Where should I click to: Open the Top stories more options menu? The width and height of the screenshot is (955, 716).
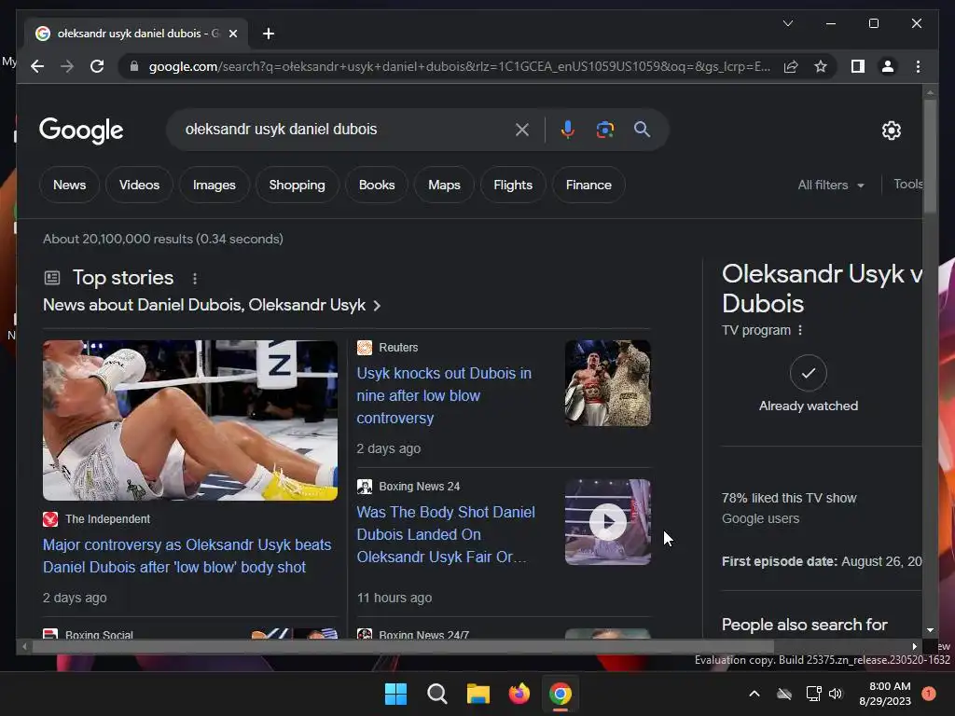tap(195, 278)
